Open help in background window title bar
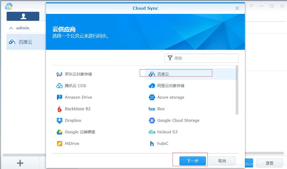Image resolution: width=287 pixels, height=169 pixels. (x=252, y=6)
